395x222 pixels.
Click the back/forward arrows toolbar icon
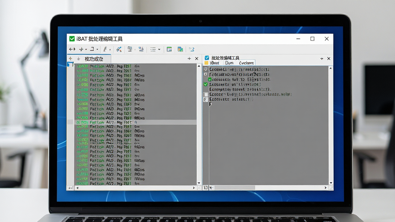point(72,49)
